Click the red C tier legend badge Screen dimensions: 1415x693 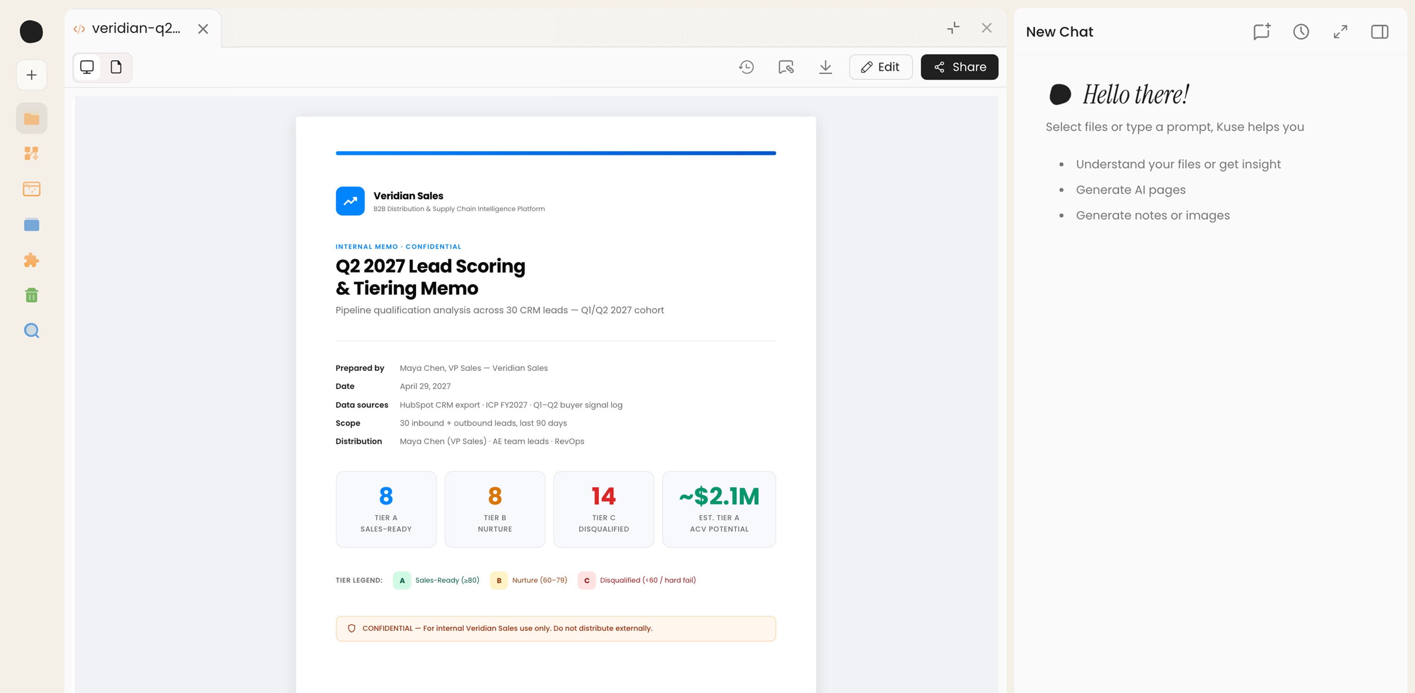click(x=586, y=580)
